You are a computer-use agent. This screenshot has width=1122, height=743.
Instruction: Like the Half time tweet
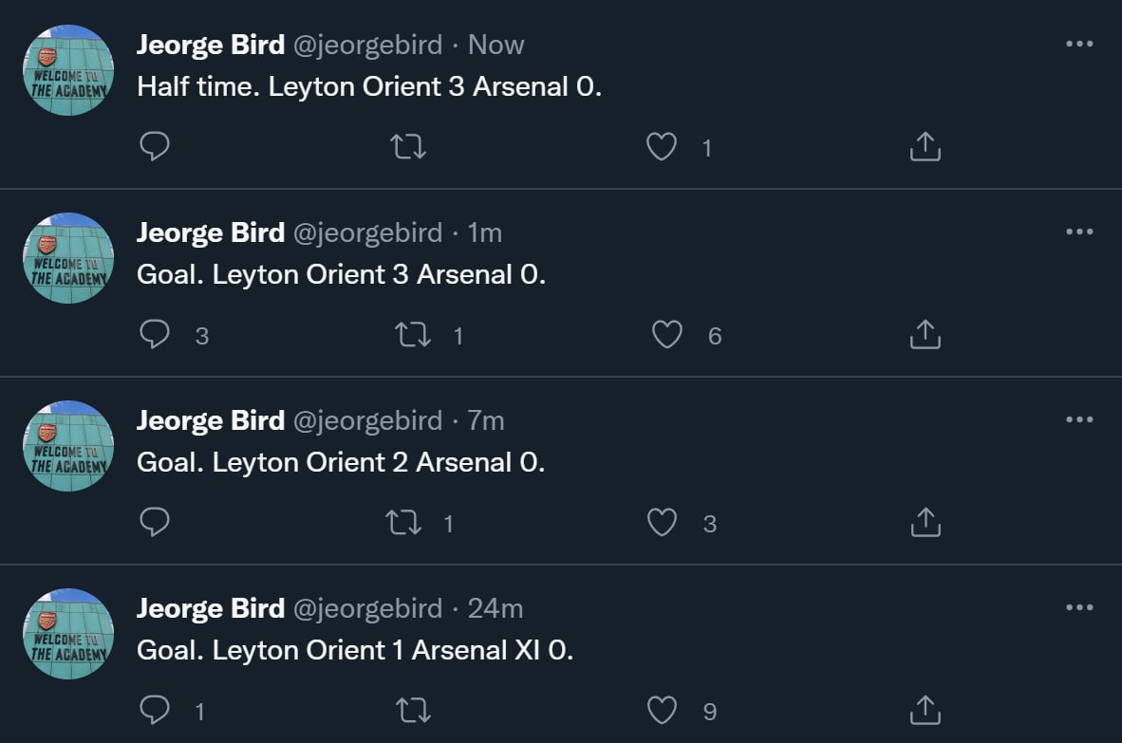[662, 147]
